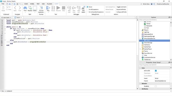Toggle the Disabled checkbox in Behavior

click(156, 86)
